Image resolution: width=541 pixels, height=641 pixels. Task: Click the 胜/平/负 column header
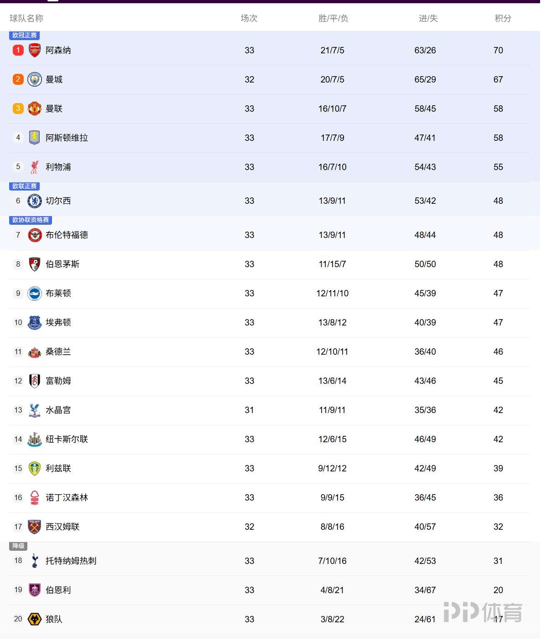[x=333, y=18]
